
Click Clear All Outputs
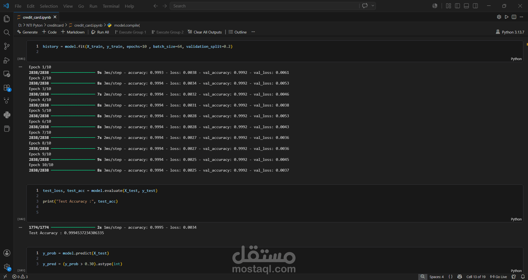coord(205,32)
